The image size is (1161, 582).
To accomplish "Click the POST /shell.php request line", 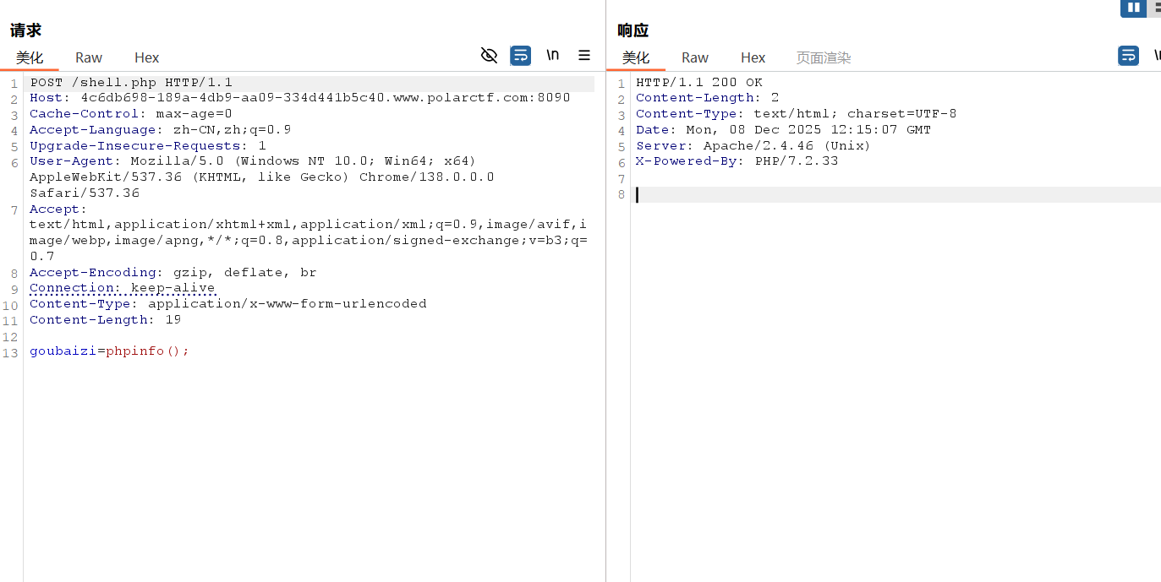I will [x=131, y=83].
